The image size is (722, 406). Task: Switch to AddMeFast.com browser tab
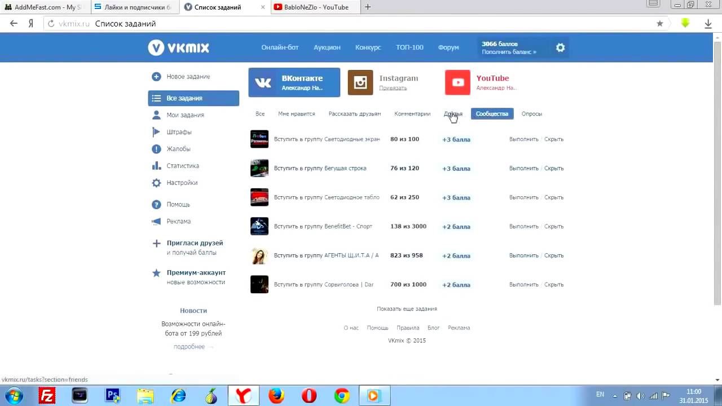click(45, 7)
